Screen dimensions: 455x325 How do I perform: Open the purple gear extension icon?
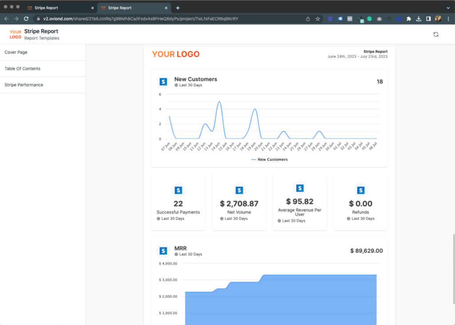[330, 19]
